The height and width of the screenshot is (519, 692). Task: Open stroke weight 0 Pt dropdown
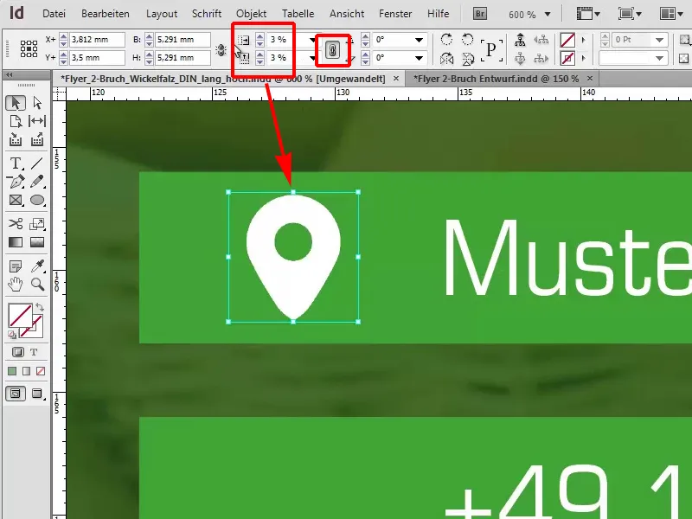pyautogui.click(x=659, y=40)
